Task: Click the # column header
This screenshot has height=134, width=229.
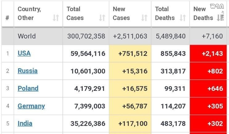Action: tap(7, 18)
